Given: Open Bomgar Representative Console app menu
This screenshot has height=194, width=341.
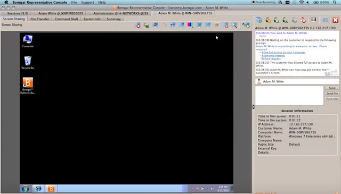Looking at the screenshot, I should [x=39, y=2].
